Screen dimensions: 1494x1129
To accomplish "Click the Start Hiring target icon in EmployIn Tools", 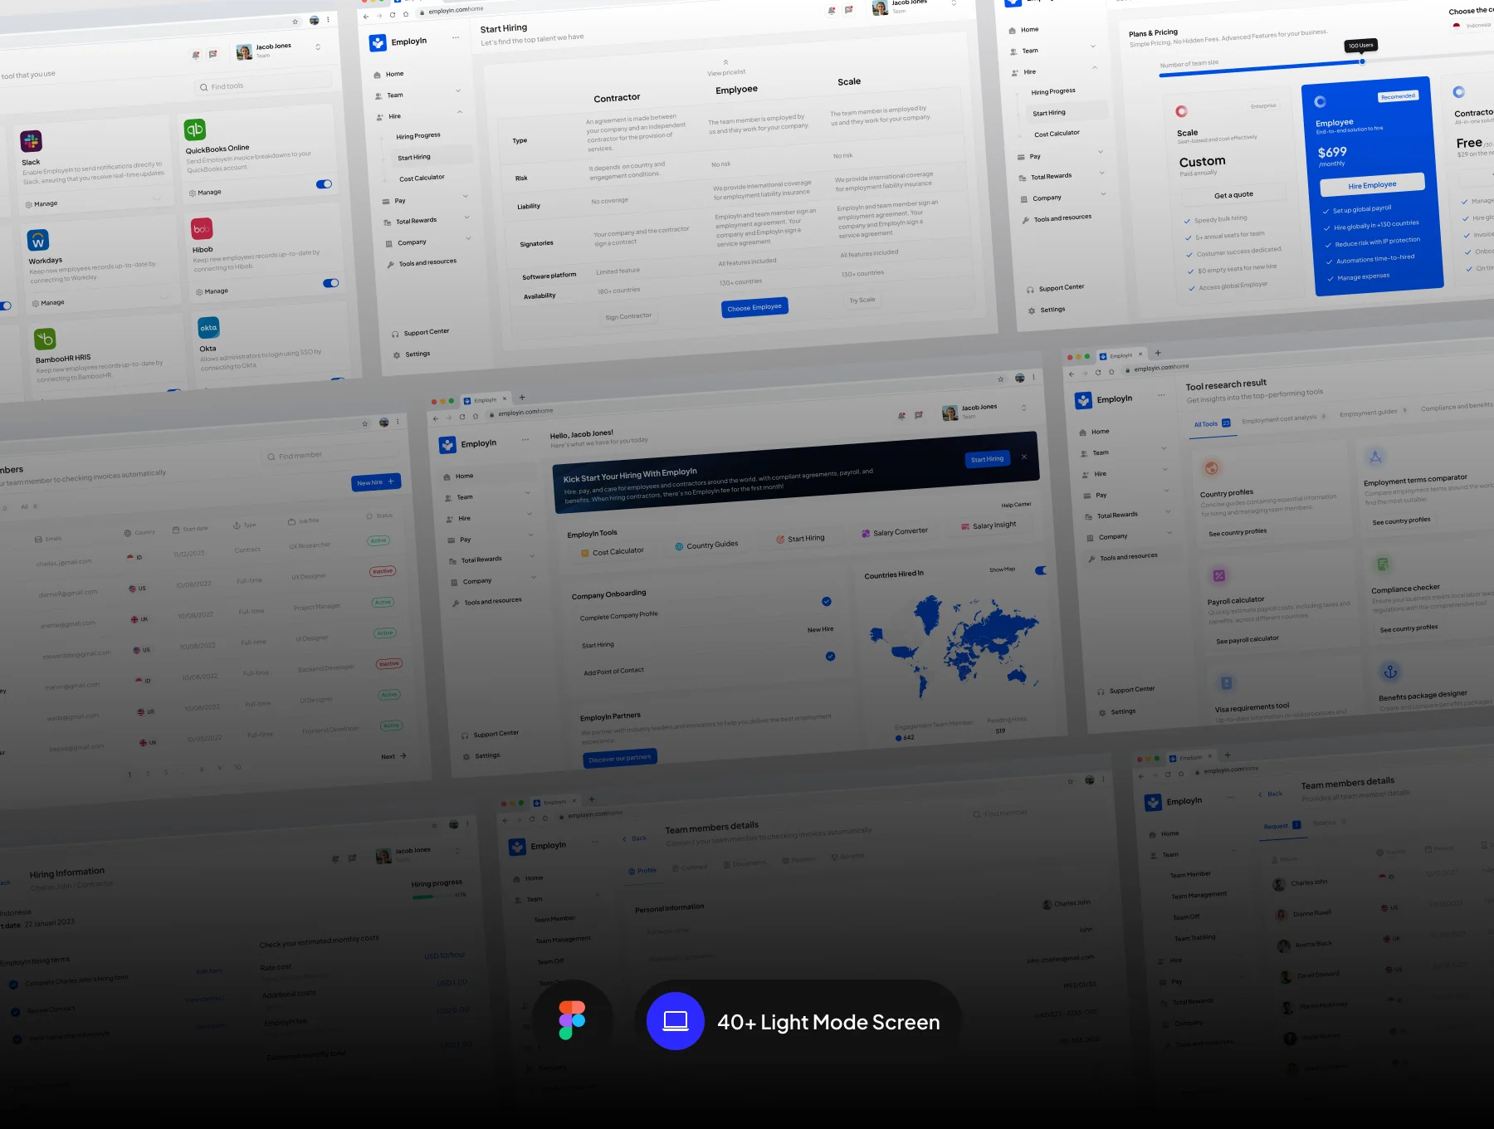I will 780,540.
